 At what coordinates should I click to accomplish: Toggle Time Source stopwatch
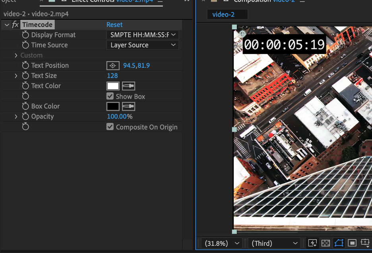tap(25, 45)
